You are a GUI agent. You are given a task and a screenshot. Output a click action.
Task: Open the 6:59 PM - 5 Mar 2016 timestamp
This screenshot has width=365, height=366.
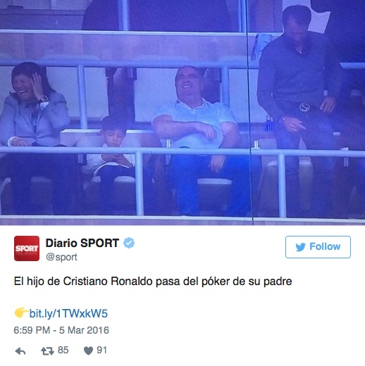(61, 330)
